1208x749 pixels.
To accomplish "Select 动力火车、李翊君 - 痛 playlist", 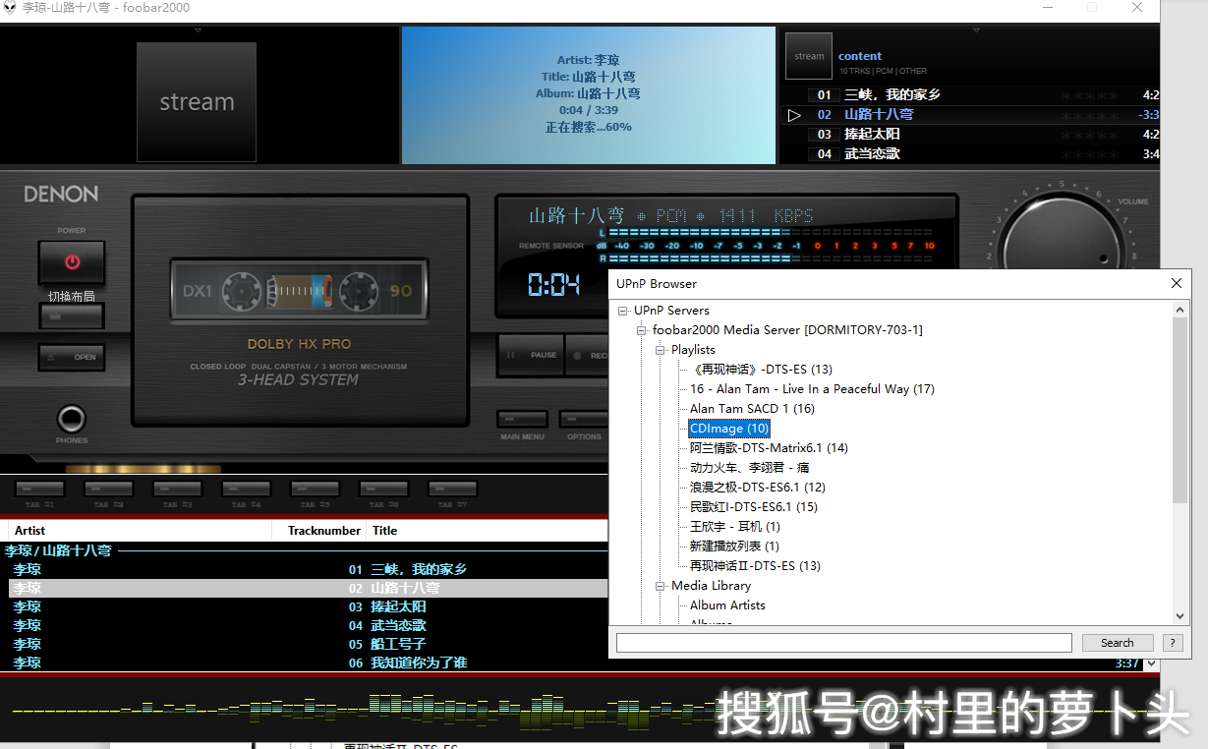I will 749,468.
